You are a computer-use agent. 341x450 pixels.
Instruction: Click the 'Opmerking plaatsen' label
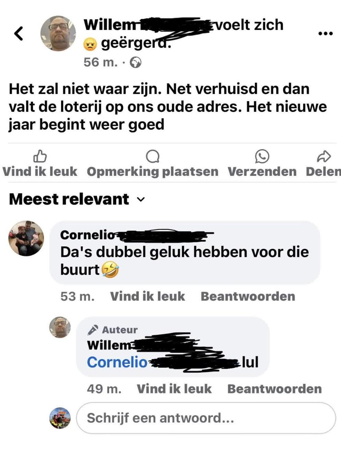click(153, 171)
